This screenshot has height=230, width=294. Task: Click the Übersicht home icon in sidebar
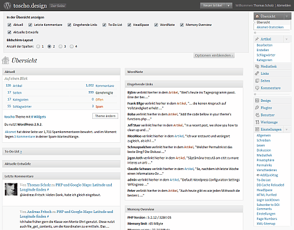click(x=257, y=16)
